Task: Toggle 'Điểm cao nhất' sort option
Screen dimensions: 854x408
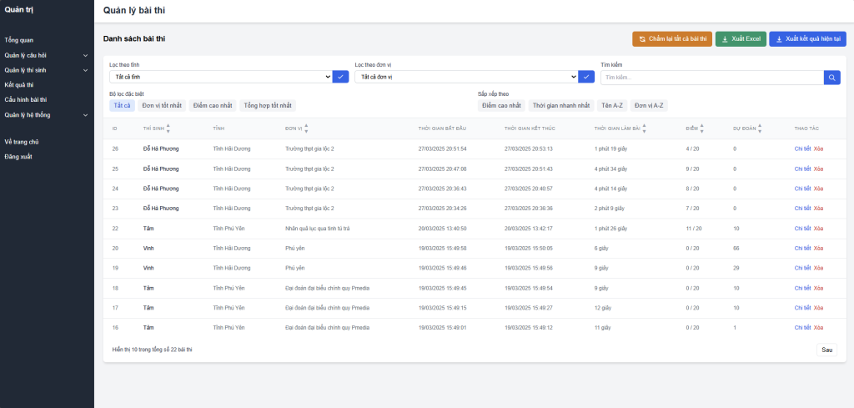Action: pos(501,106)
